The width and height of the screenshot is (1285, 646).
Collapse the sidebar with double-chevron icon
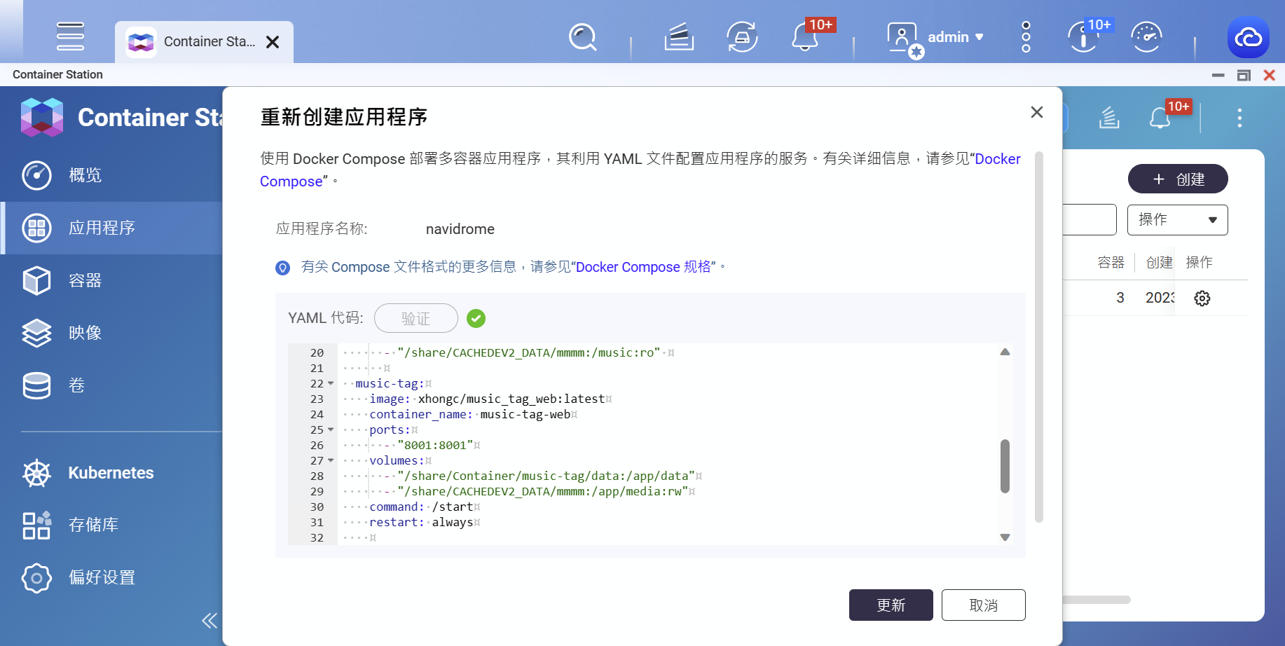(x=209, y=620)
